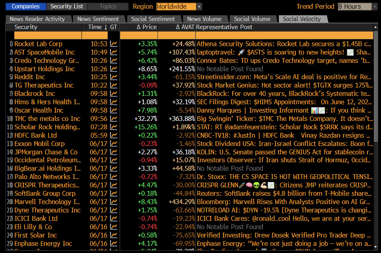Open the Streetinsider.com post about Meta's Scale AI
Screen dimensions: 381x253
click(x=284, y=77)
